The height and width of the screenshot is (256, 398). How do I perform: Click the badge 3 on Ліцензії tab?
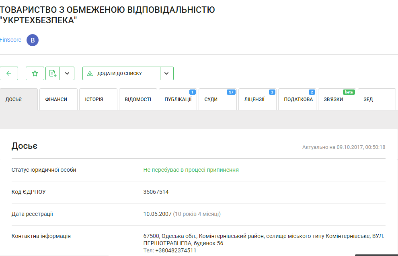click(x=272, y=92)
